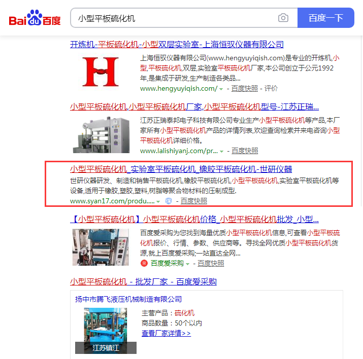Expand arrow next to lalishiyanj.com URL
Screen dimensions: 363x359
click(x=221, y=151)
